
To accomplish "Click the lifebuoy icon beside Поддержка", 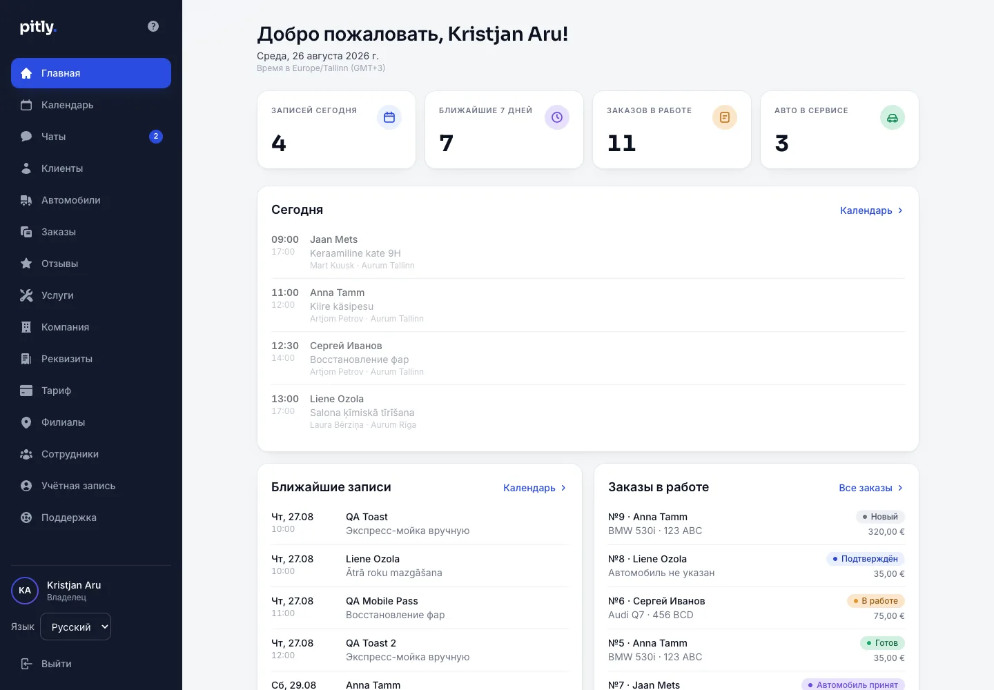I will click(26, 517).
